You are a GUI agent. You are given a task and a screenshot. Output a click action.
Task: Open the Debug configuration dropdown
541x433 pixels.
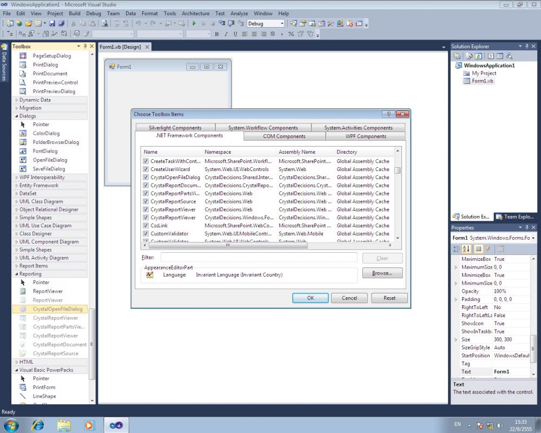[x=282, y=23]
